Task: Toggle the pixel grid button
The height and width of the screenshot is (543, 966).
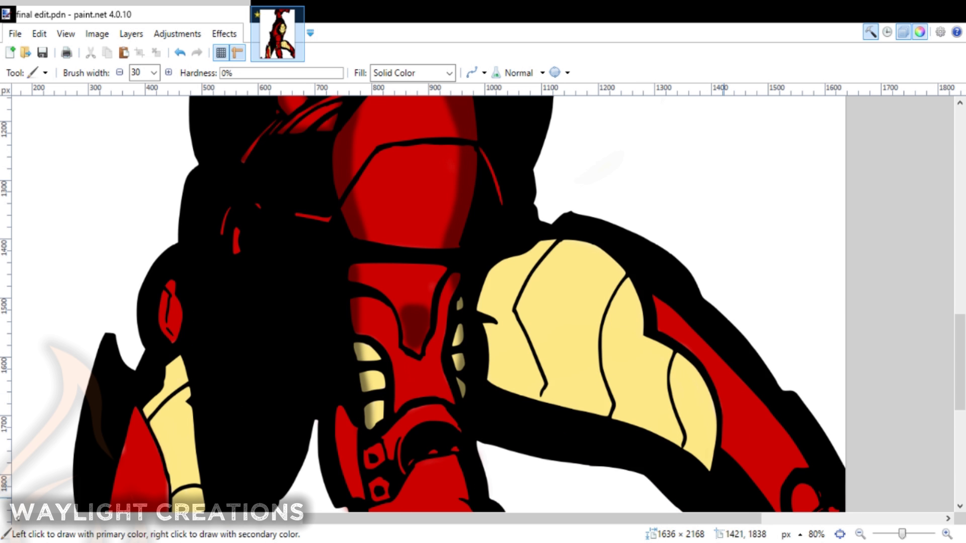Action: click(x=220, y=52)
